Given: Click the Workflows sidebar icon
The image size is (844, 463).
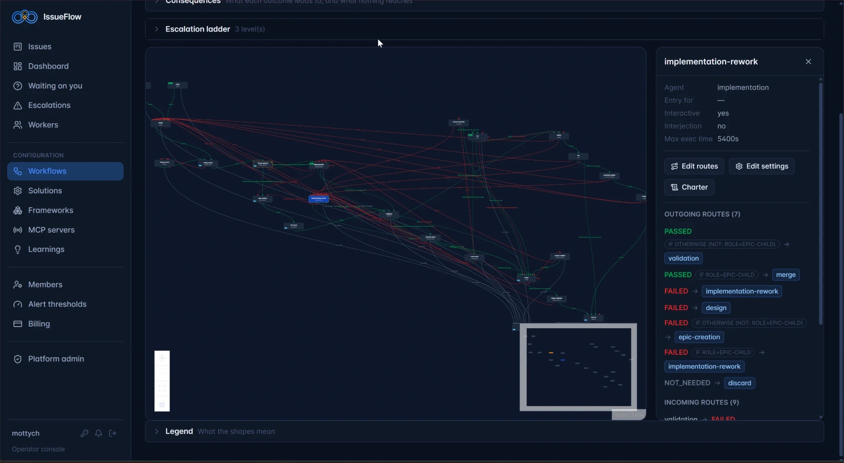Looking at the screenshot, I should tap(18, 171).
